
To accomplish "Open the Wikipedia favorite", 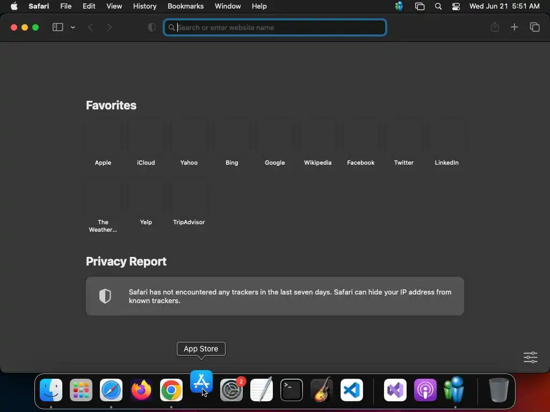I will tap(318, 143).
